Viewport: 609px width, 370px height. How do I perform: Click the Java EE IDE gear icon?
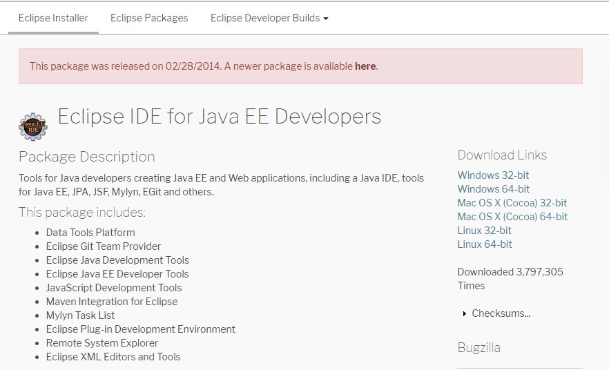point(33,126)
